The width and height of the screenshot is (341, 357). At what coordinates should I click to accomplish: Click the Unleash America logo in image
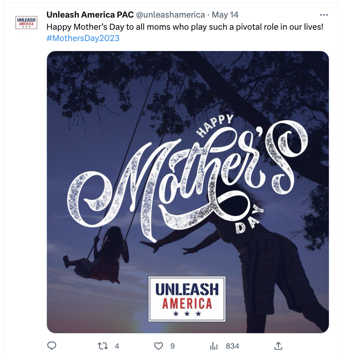[187, 299]
